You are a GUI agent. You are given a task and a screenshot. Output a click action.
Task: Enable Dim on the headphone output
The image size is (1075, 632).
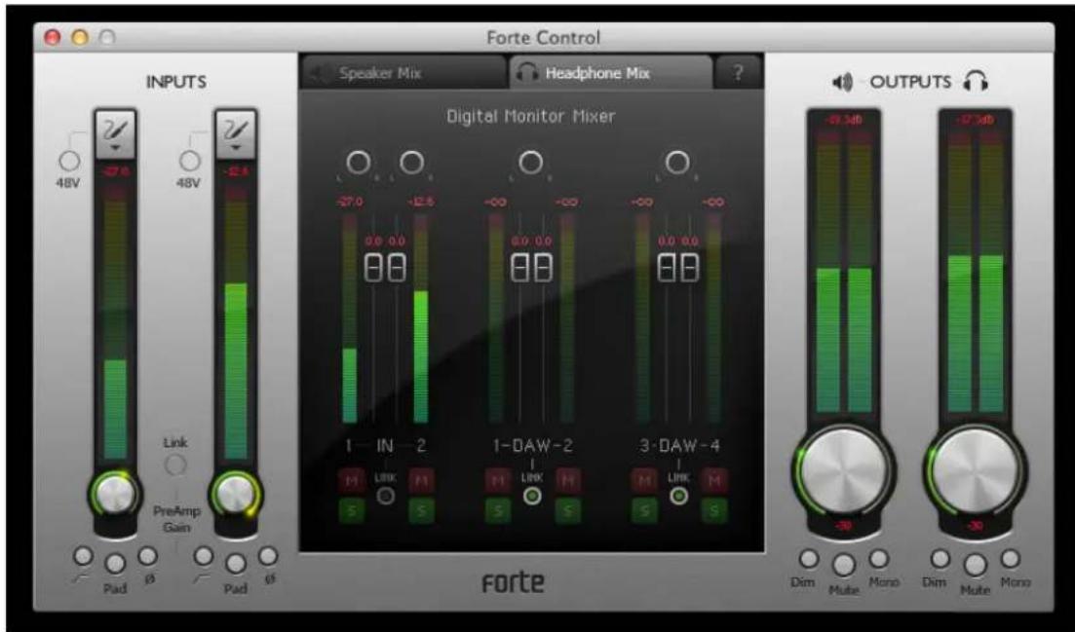pyautogui.click(x=941, y=559)
